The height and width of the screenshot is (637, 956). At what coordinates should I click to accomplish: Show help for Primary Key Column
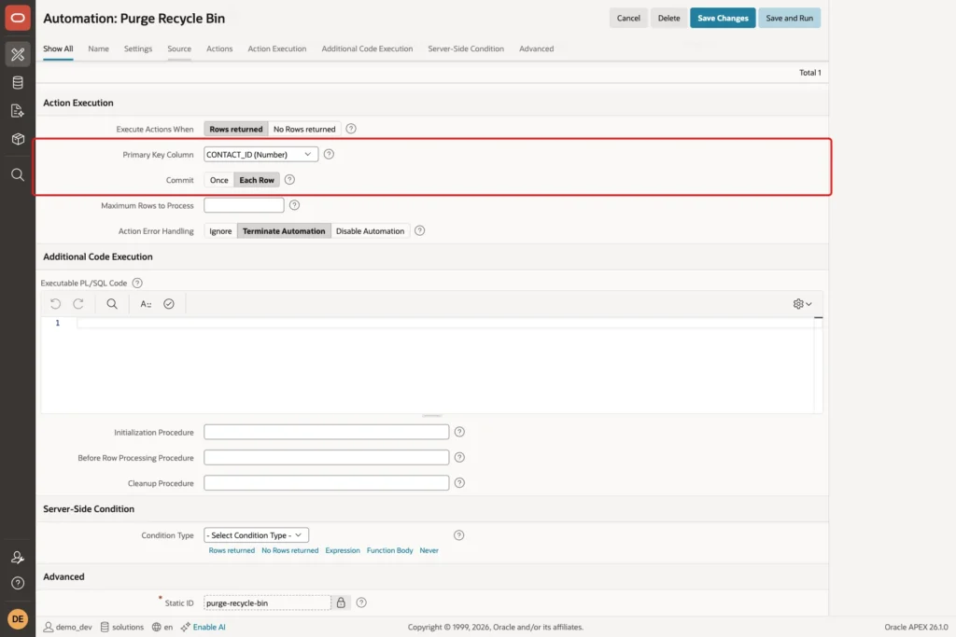click(329, 154)
